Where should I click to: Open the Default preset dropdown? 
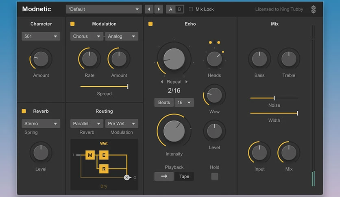point(104,9)
